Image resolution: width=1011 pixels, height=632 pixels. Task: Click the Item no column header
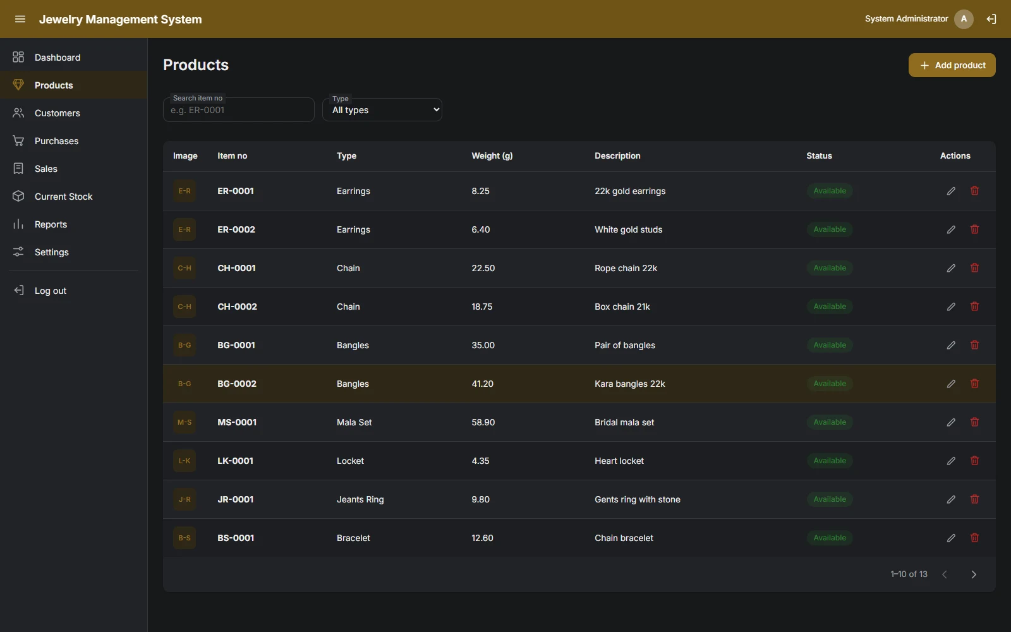click(x=232, y=156)
